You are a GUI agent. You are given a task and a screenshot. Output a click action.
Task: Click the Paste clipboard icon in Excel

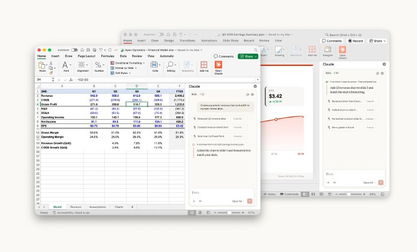click(42, 65)
